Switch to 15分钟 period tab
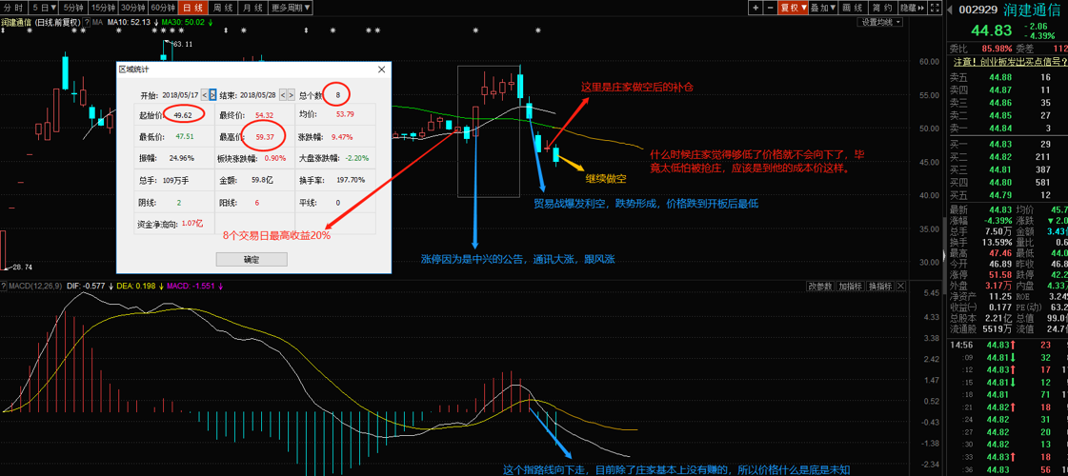The width and height of the screenshot is (1068, 476). [104, 9]
